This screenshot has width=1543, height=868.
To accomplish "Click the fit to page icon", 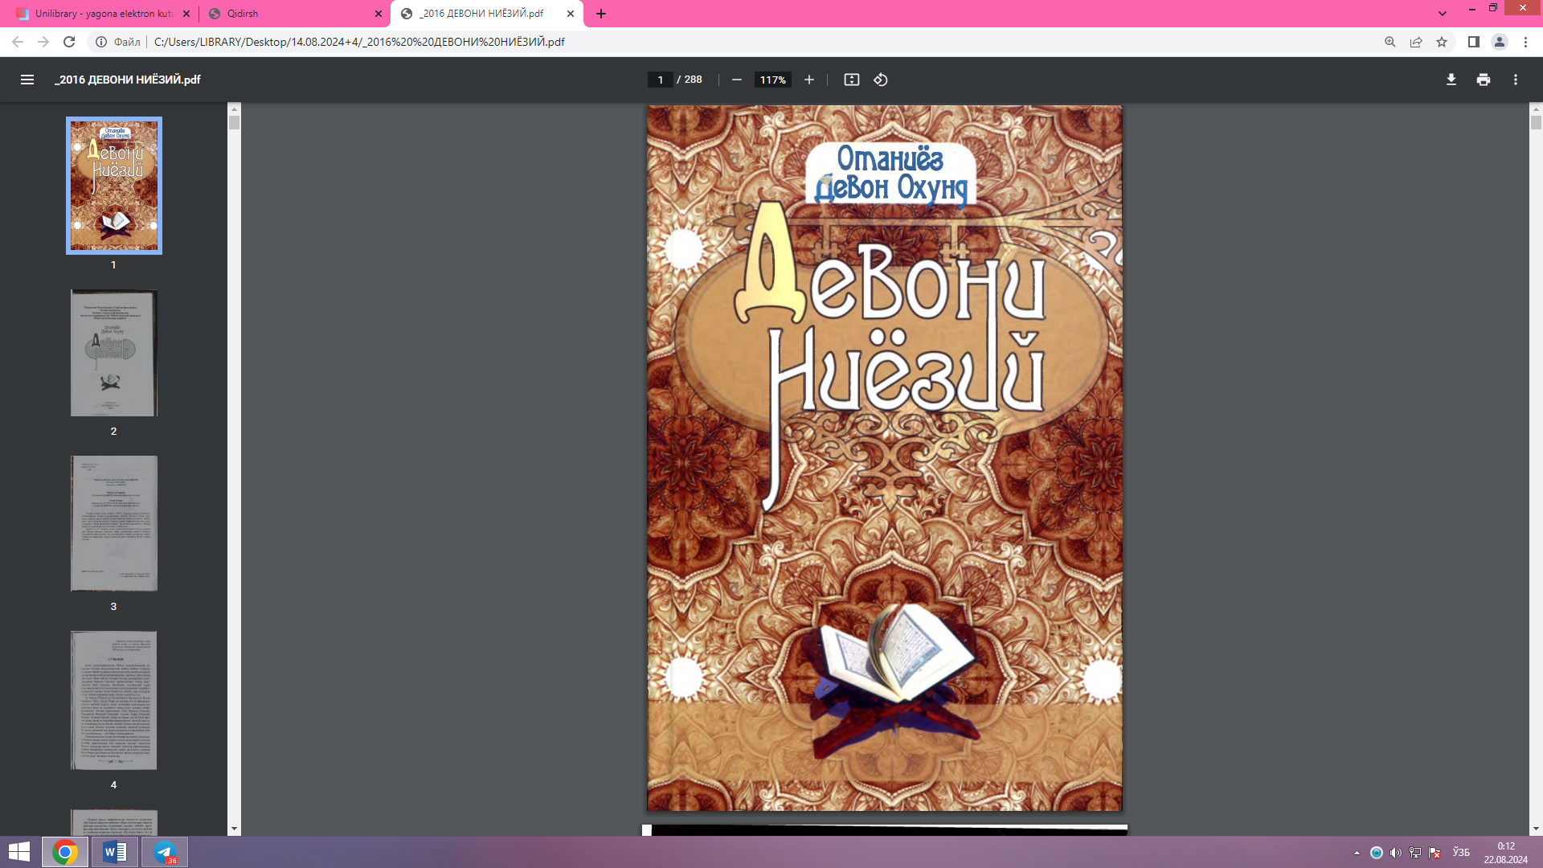I will pyautogui.click(x=852, y=80).
